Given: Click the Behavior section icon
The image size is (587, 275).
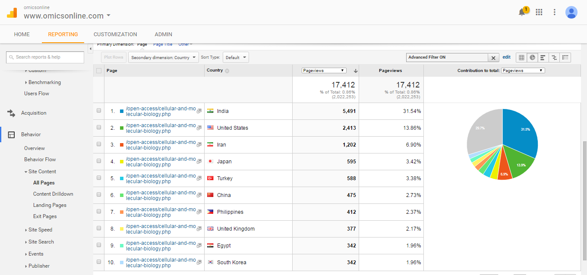Looking at the screenshot, I should point(11,134).
